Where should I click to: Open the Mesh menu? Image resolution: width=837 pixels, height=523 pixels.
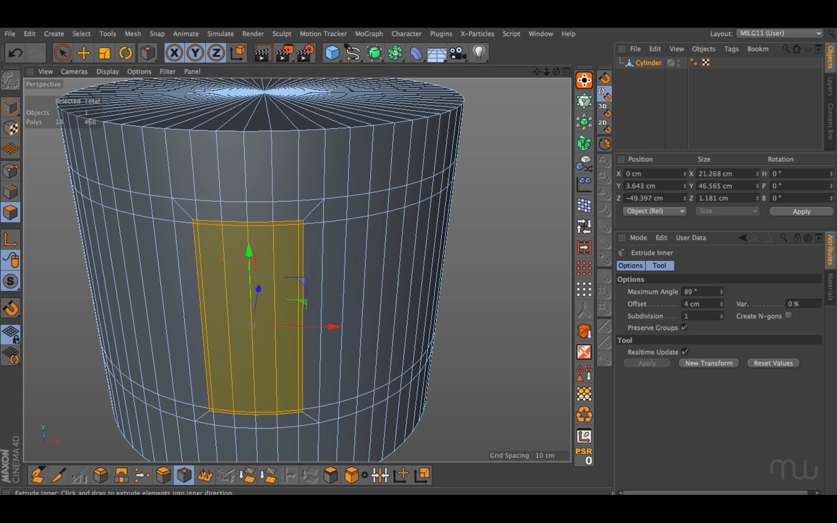pos(133,34)
